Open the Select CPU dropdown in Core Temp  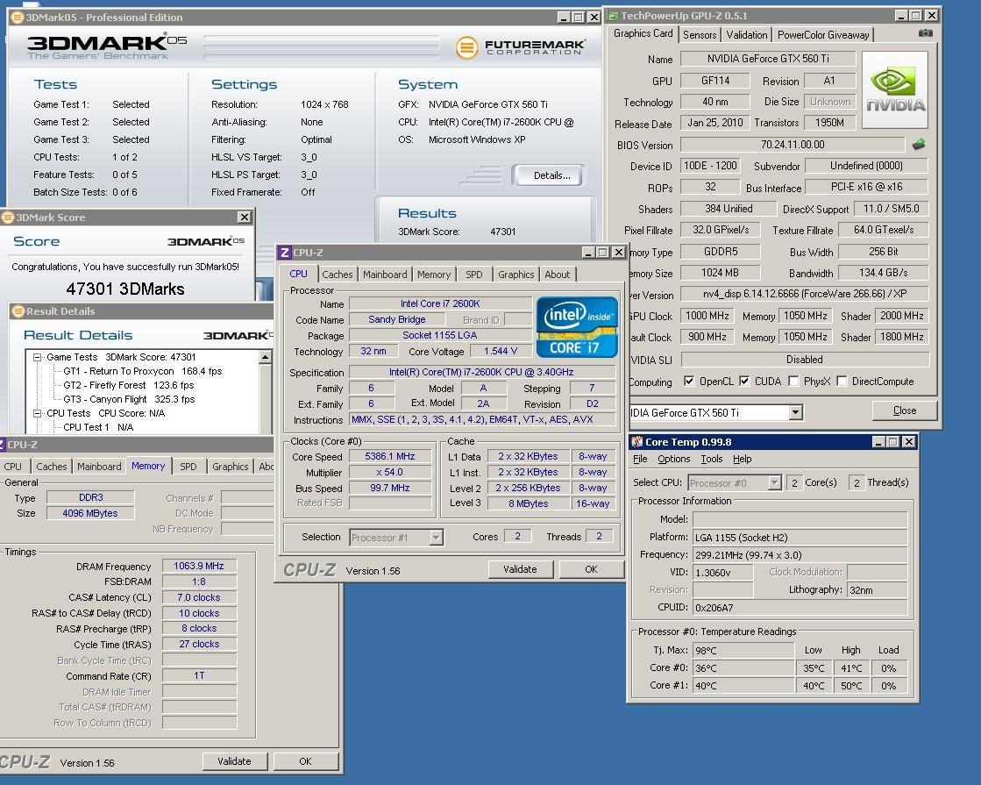coord(774,482)
